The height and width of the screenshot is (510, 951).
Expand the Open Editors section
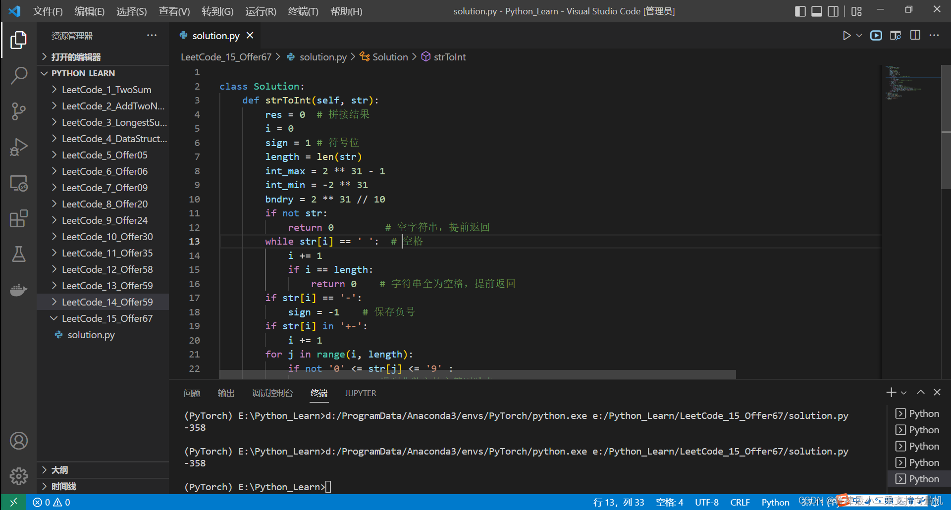tap(103, 57)
